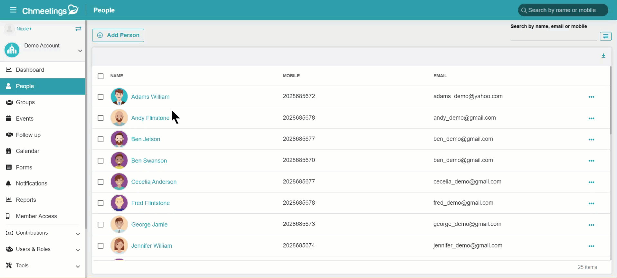The image size is (617, 278).
Task: Click the magnifier icon in top search
Action: pos(524,10)
